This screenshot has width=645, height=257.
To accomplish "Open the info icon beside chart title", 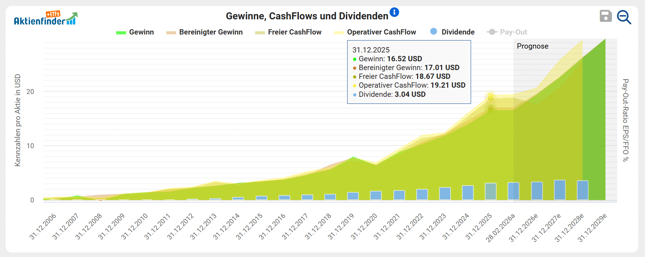I will [x=394, y=12].
